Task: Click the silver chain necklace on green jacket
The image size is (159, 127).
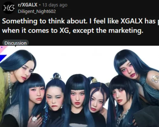Action: click(10, 88)
